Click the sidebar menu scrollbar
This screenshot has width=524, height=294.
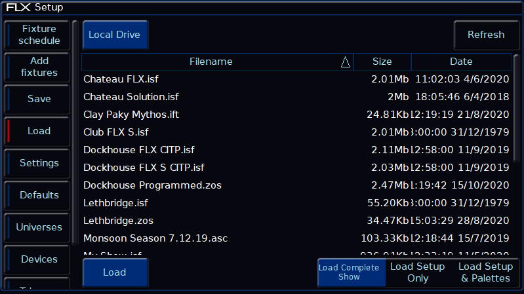pos(75,132)
